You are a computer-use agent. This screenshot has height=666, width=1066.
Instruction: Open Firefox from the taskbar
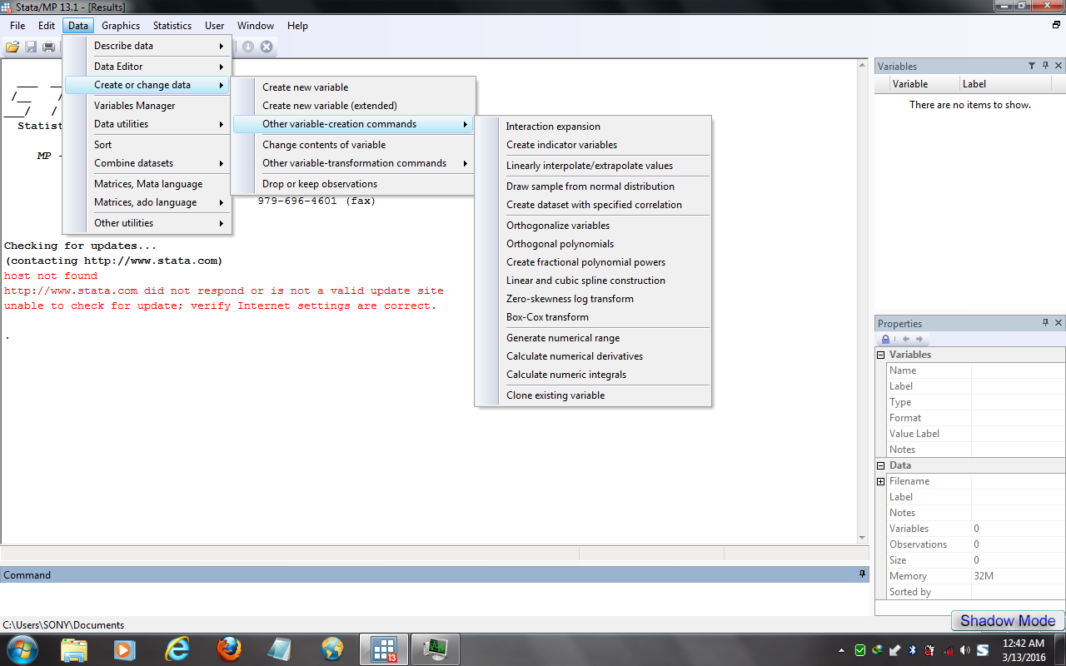click(229, 649)
